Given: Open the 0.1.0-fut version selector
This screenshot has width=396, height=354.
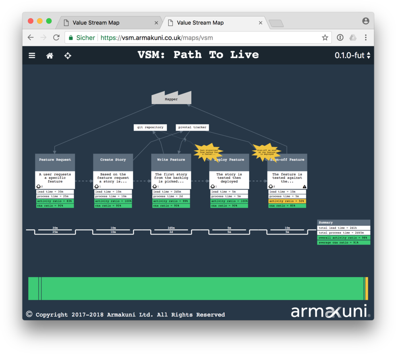Looking at the screenshot, I should pos(350,56).
